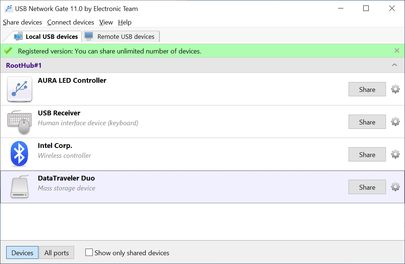The width and height of the screenshot is (405, 264).
Task: Dismiss the registered version notification
Action: coord(397,51)
